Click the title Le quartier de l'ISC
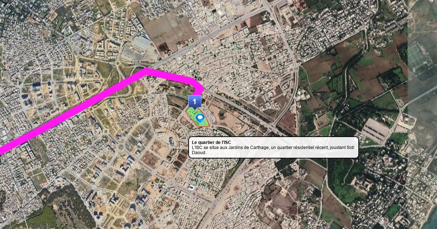This screenshot has width=437, height=229. coord(211,142)
